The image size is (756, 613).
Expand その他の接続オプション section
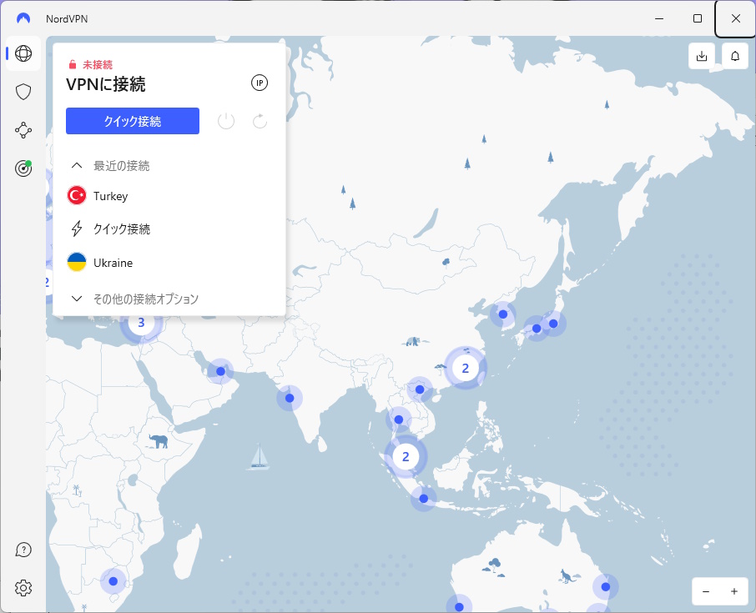[x=134, y=299]
